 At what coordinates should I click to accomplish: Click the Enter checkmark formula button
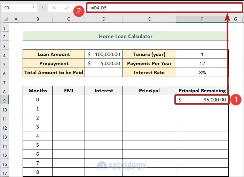[x=67, y=8]
